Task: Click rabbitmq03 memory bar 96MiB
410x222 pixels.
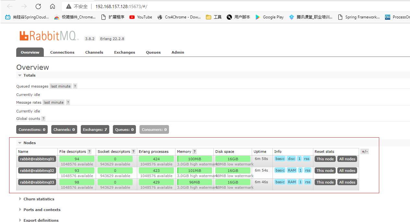Action: pos(195,182)
